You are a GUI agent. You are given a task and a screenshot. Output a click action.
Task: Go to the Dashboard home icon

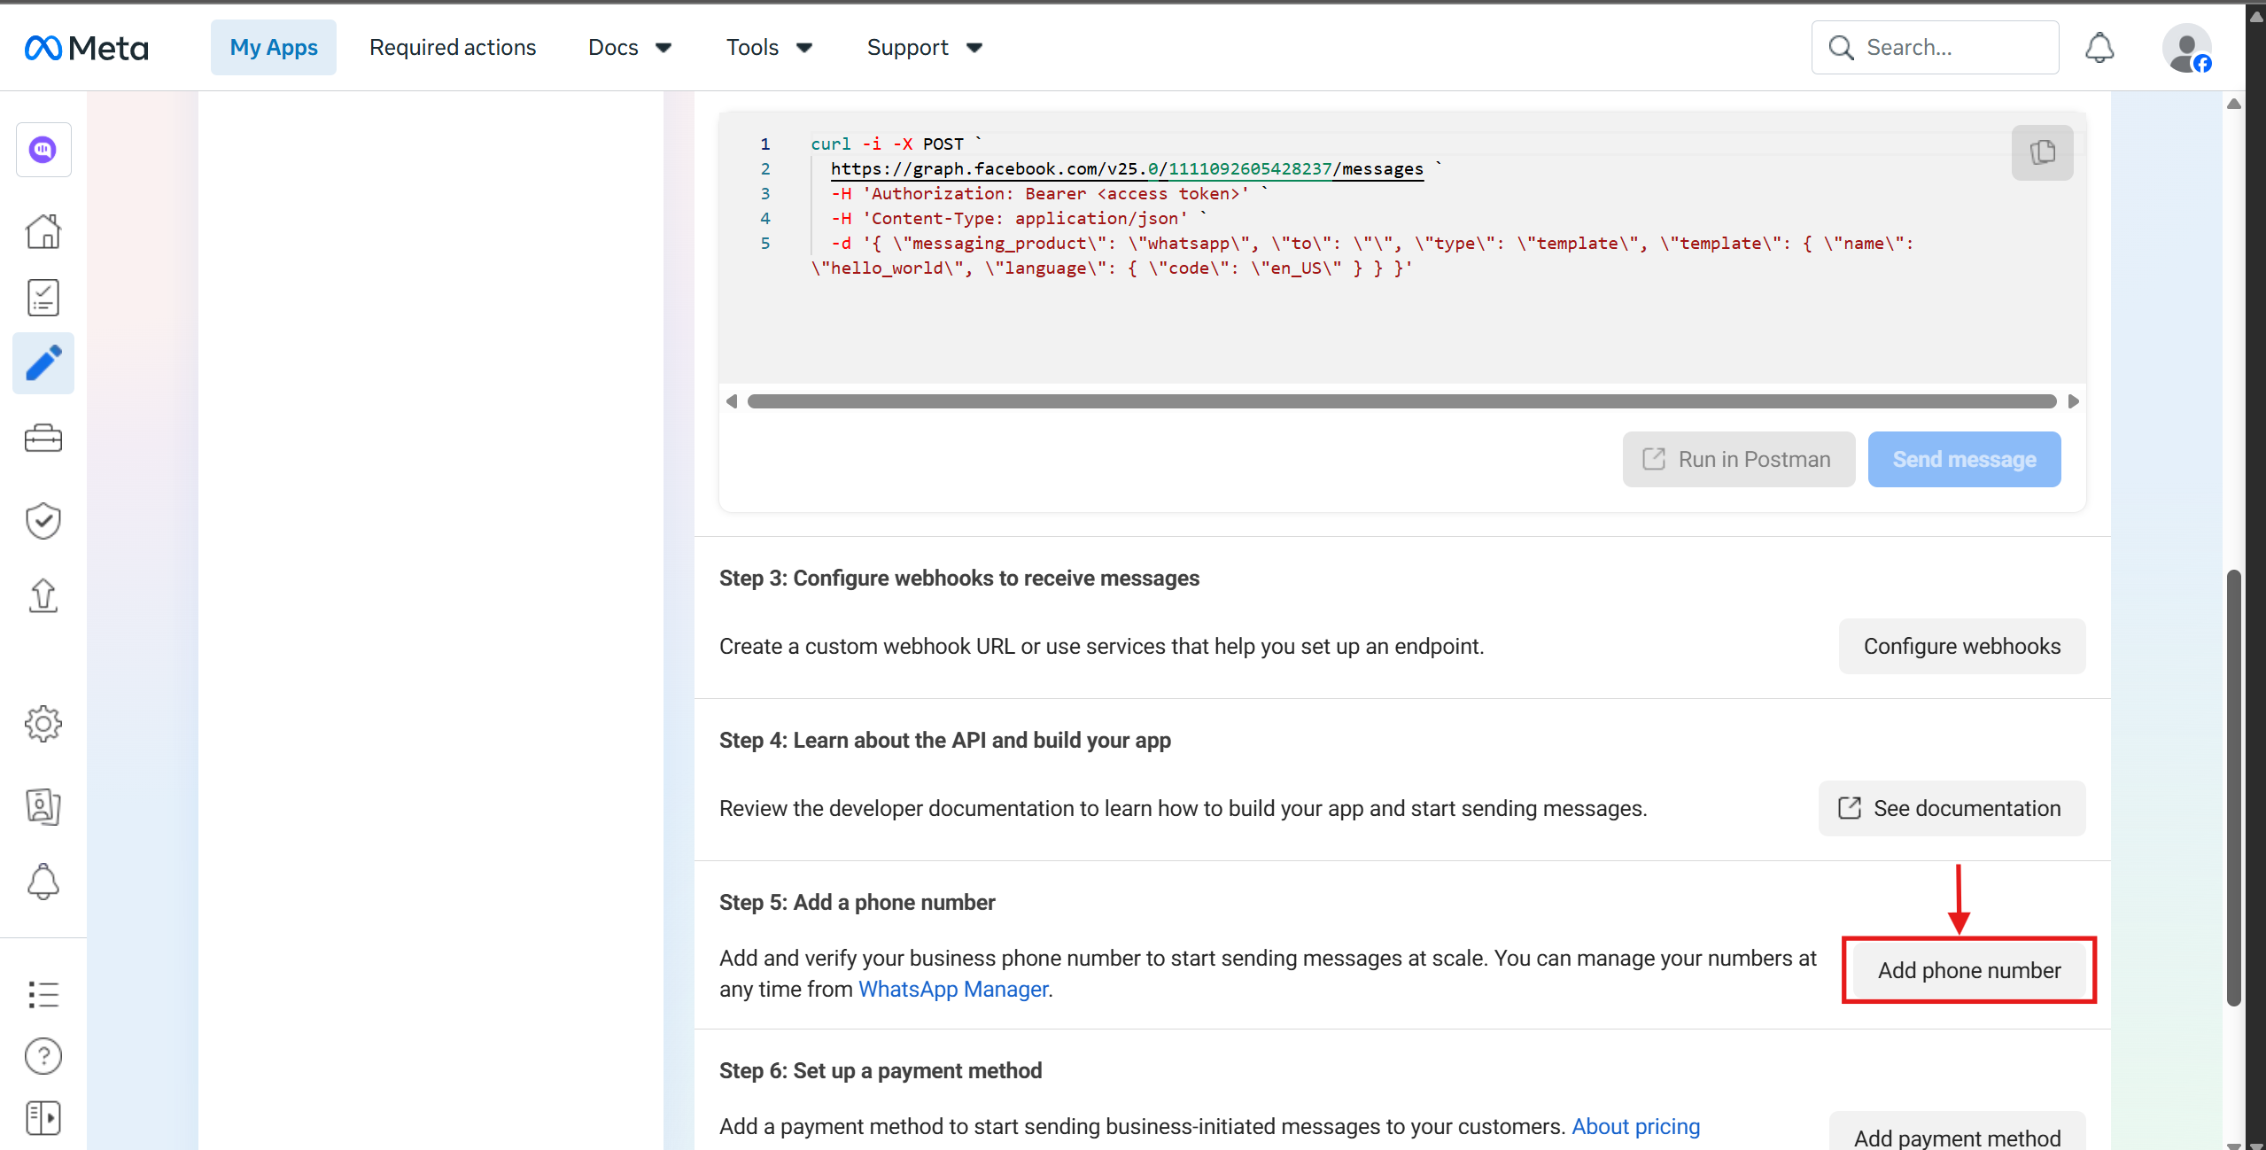[x=43, y=231]
